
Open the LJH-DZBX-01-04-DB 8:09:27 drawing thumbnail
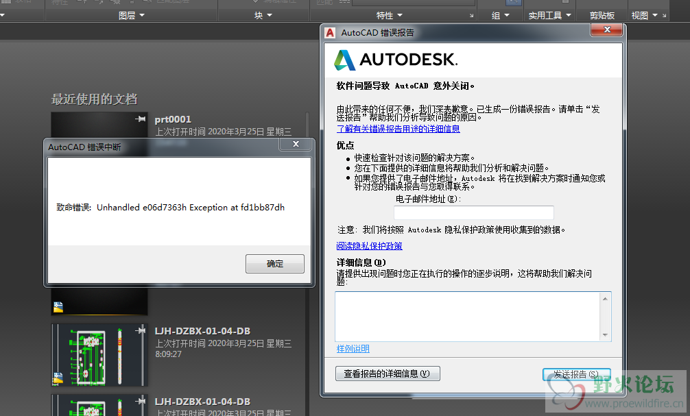[x=99, y=355]
